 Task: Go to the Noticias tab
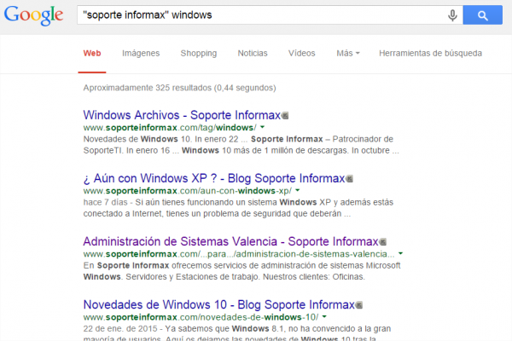tap(253, 53)
